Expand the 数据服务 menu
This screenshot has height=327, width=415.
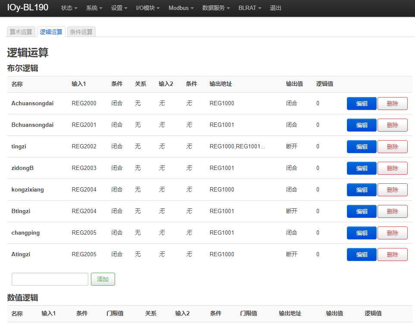point(216,8)
